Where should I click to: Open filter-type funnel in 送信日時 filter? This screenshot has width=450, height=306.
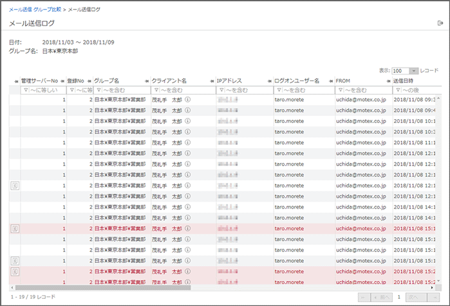(x=398, y=90)
